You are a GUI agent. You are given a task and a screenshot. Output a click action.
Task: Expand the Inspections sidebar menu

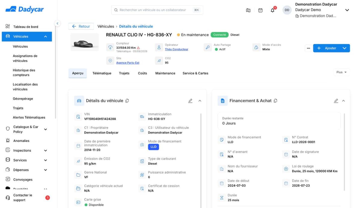[45, 151]
